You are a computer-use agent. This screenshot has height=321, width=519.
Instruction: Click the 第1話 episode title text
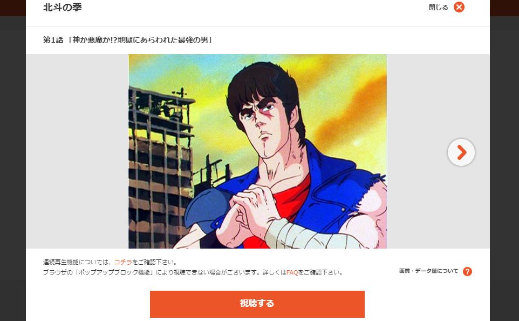(x=128, y=40)
